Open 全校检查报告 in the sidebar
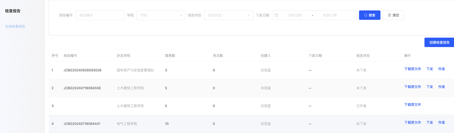Viewport: 454px width, 133px height. point(15,27)
